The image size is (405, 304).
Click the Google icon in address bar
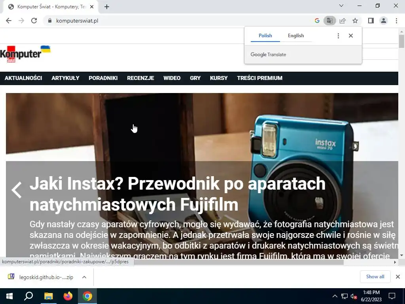[317, 21]
